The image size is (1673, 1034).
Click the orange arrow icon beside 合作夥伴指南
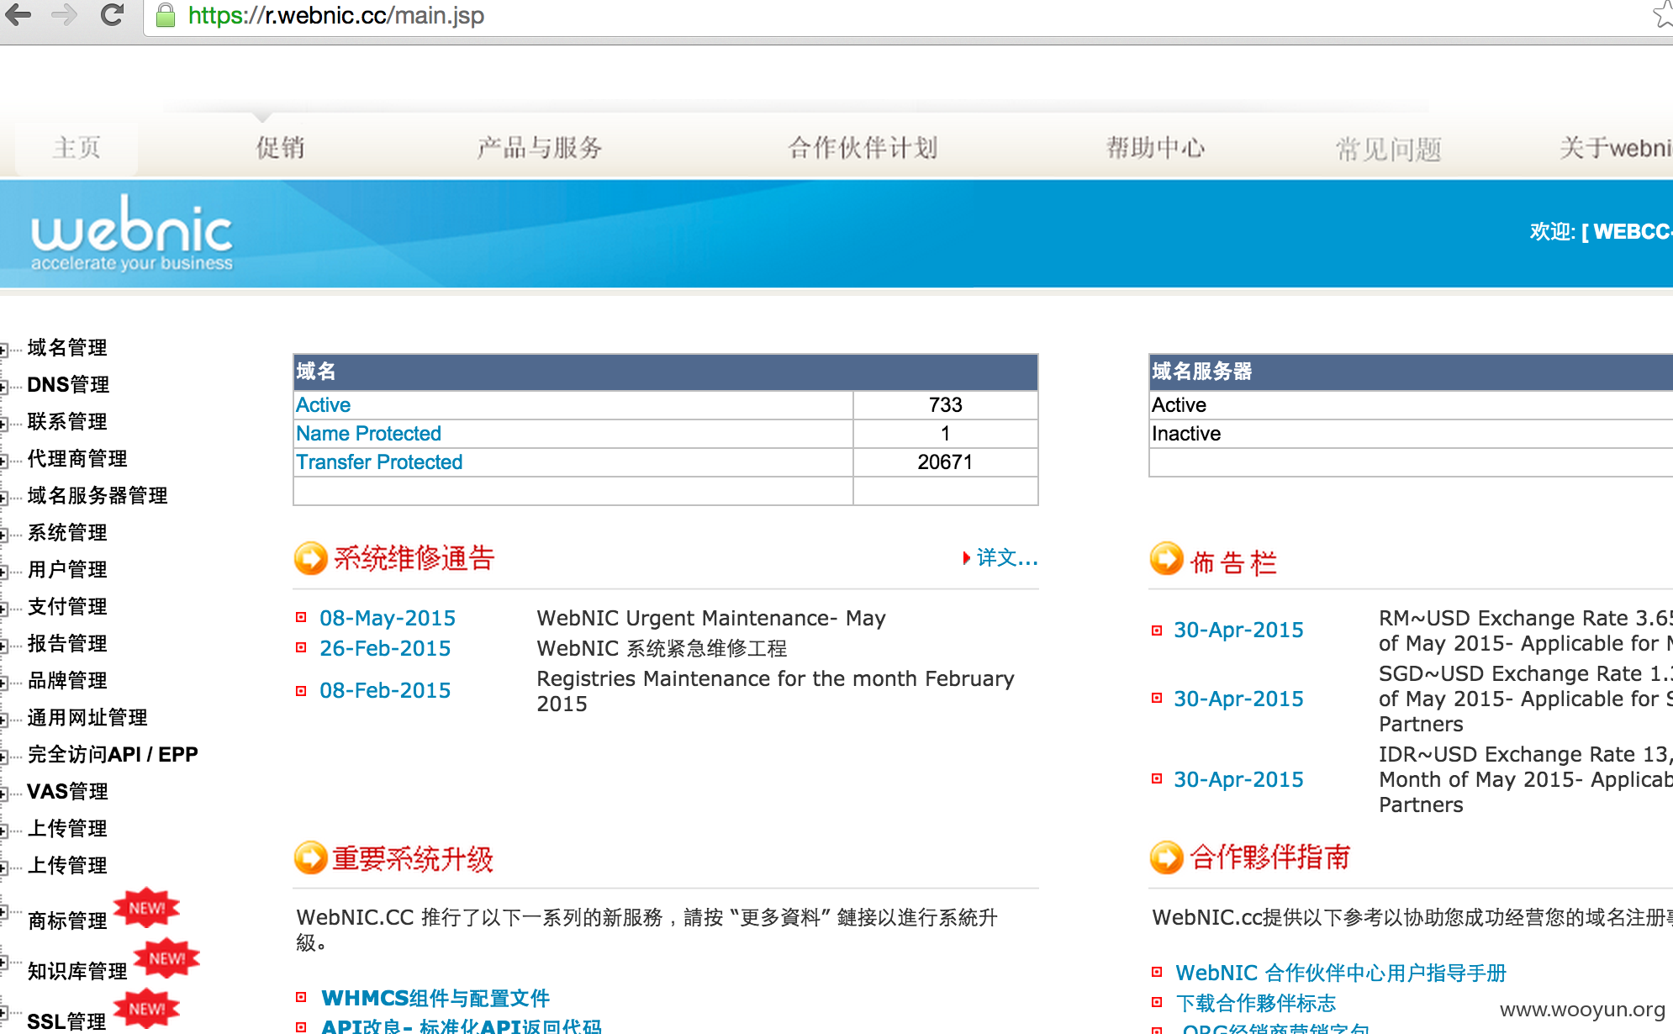[x=1166, y=857]
